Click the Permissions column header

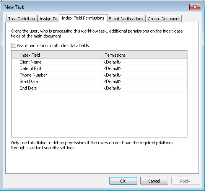tap(144, 55)
